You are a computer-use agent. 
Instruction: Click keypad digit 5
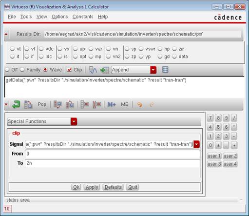pyautogui.click(x=218, y=127)
